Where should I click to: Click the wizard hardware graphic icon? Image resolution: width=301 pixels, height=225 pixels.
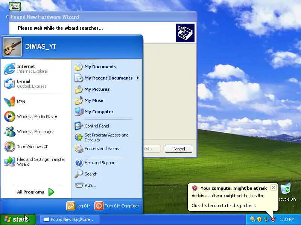click(185, 33)
